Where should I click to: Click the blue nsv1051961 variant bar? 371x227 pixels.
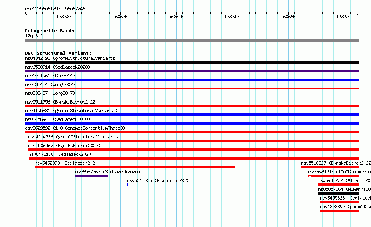tap(192, 80)
